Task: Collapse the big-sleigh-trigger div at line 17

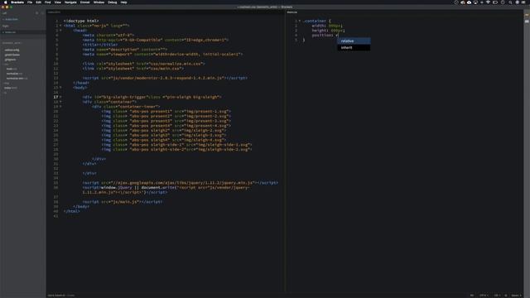Action: (x=60, y=97)
